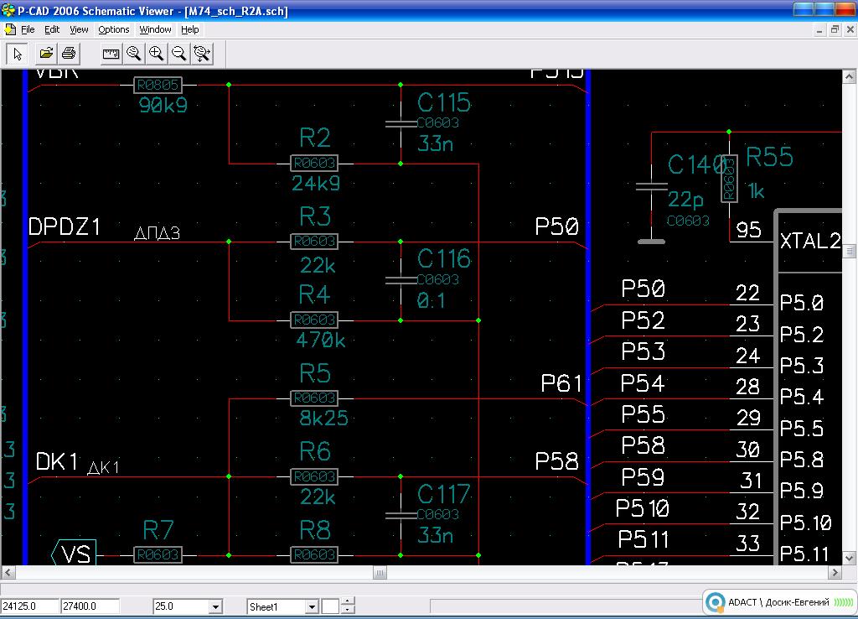This screenshot has height=619, width=858.
Task: Click the up stepper arrow beside Sheet1
Action: (349, 601)
